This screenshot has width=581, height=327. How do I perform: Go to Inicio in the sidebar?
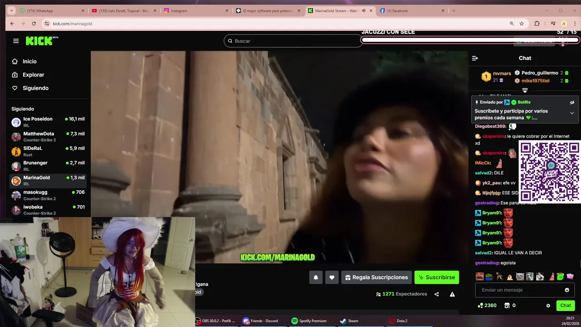click(x=30, y=61)
